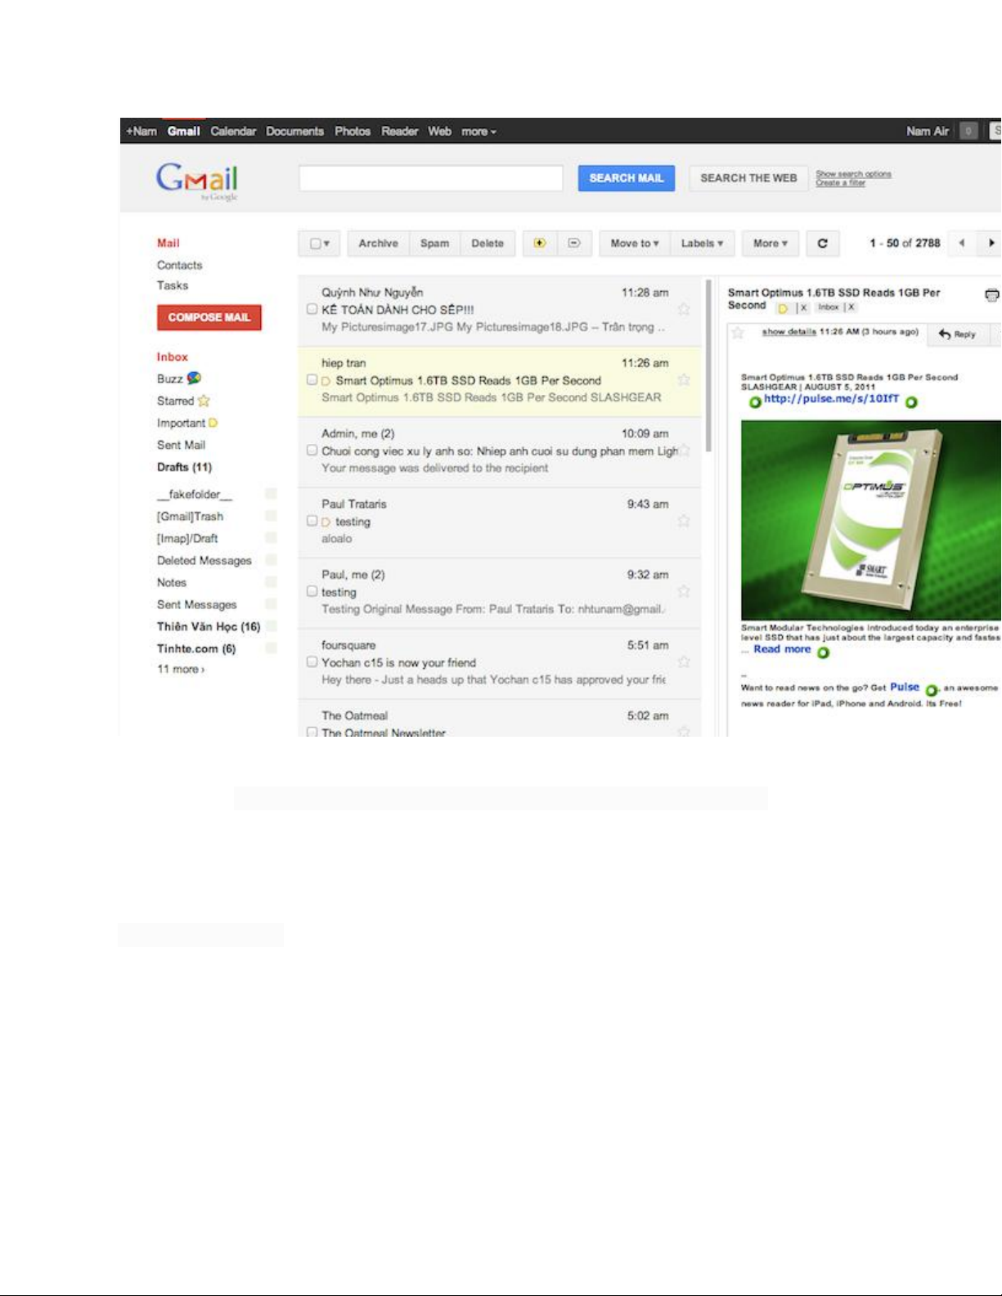Go to the next page of emails

[x=991, y=243]
